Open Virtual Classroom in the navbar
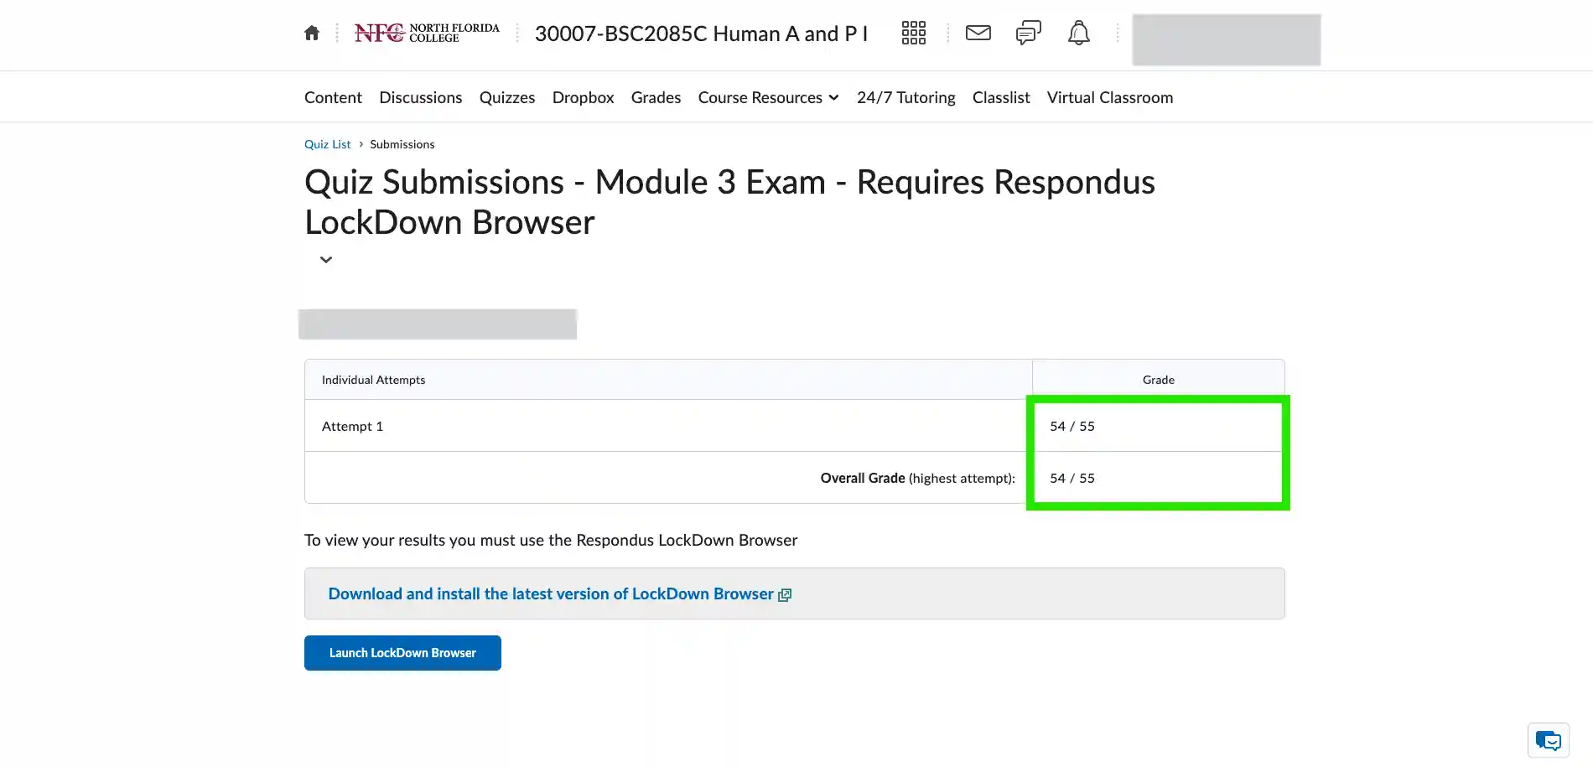Image resolution: width=1593 pixels, height=767 pixels. [1110, 98]
